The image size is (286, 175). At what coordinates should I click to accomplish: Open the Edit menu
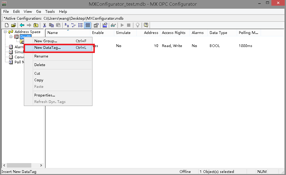click(x=16, y=12)
